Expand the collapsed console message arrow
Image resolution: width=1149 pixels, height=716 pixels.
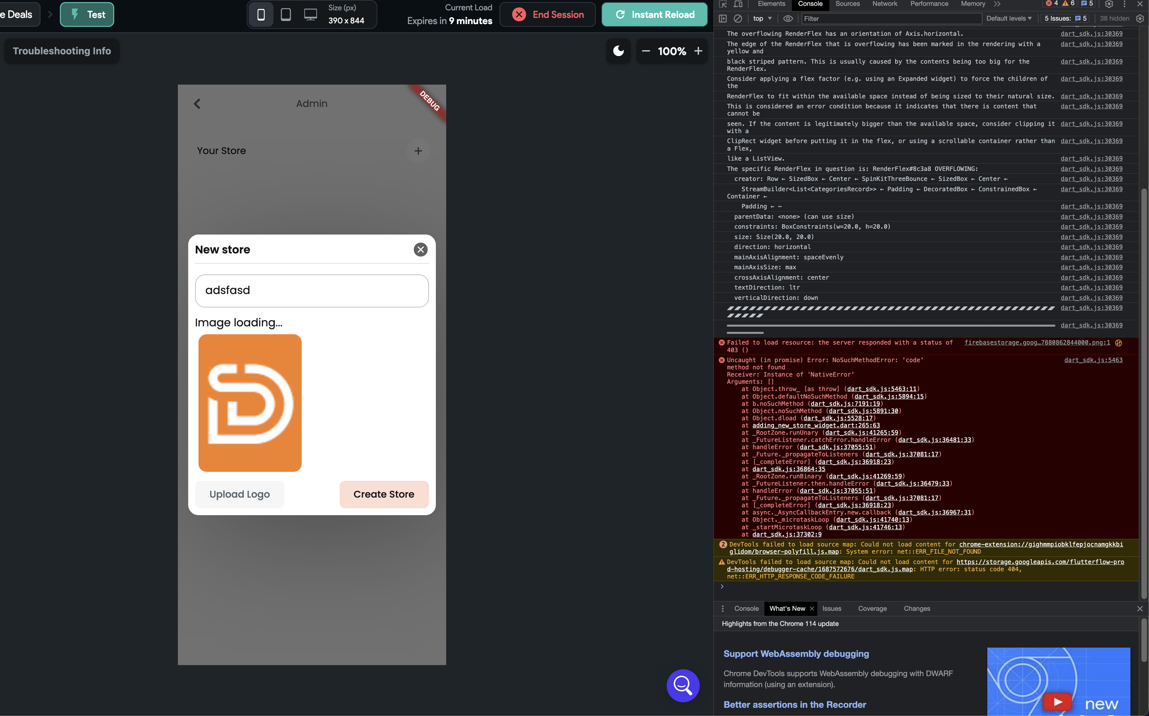(x=722, y=586)
